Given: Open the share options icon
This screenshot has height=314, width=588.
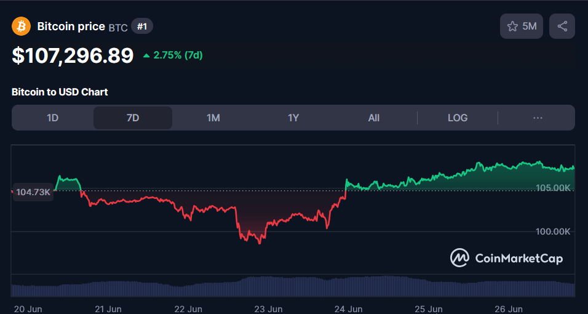Looking at the screenshot, I should tap(562, 26).
